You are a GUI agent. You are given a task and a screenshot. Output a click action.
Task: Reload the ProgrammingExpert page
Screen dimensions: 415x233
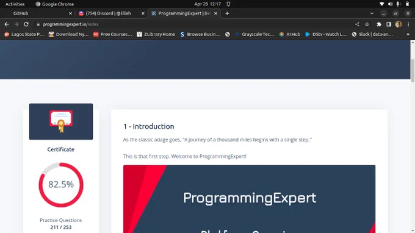click(x=26, y=24)
